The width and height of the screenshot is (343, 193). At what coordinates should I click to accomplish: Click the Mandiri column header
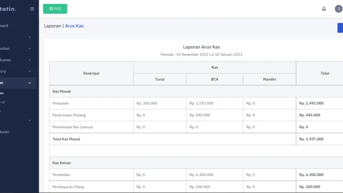[269, 80]
